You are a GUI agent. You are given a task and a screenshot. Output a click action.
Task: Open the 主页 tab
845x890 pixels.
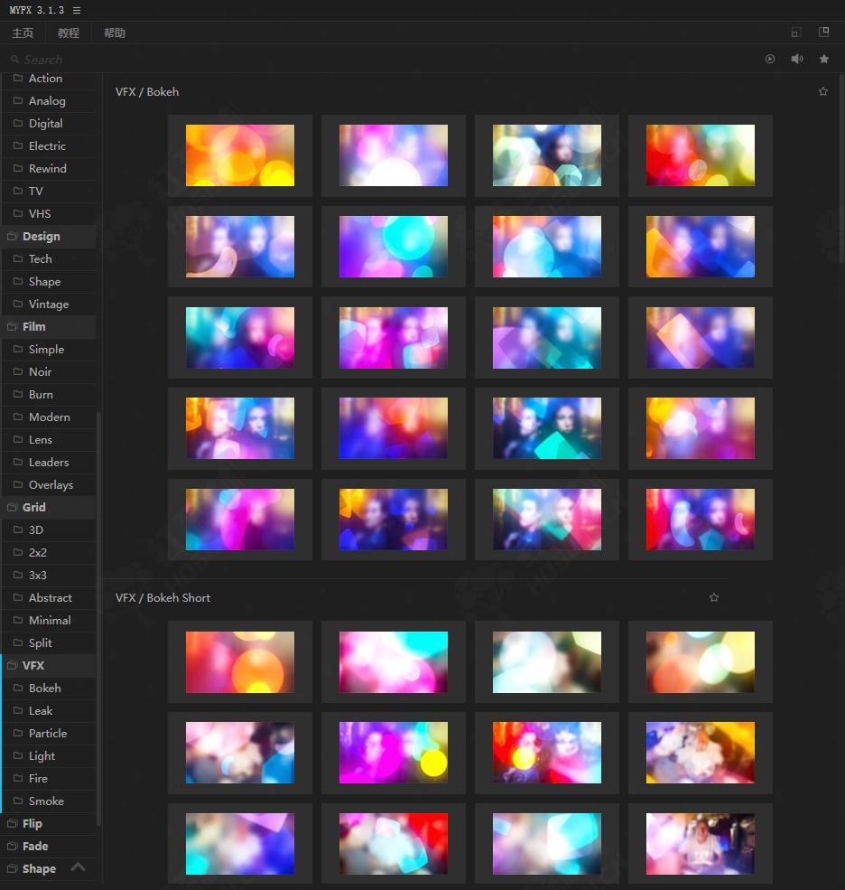(x=23, y=33)
